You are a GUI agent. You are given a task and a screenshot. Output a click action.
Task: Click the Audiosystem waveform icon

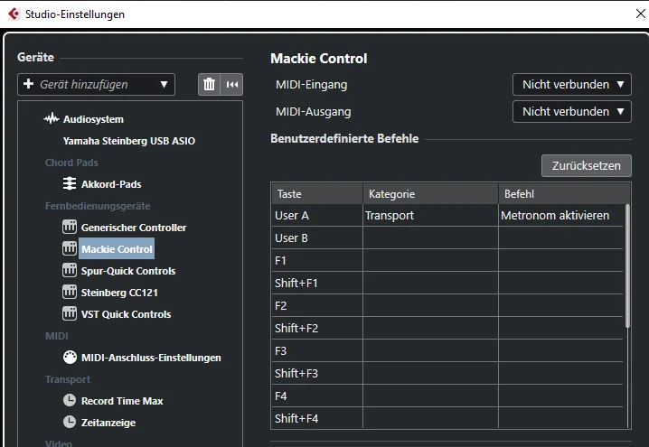(52, 119)
